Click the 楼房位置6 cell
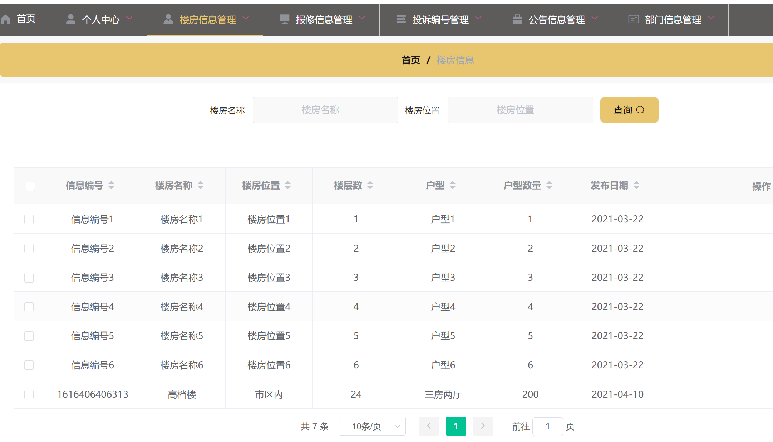This screenshot has height=442, width=773. 269,365
